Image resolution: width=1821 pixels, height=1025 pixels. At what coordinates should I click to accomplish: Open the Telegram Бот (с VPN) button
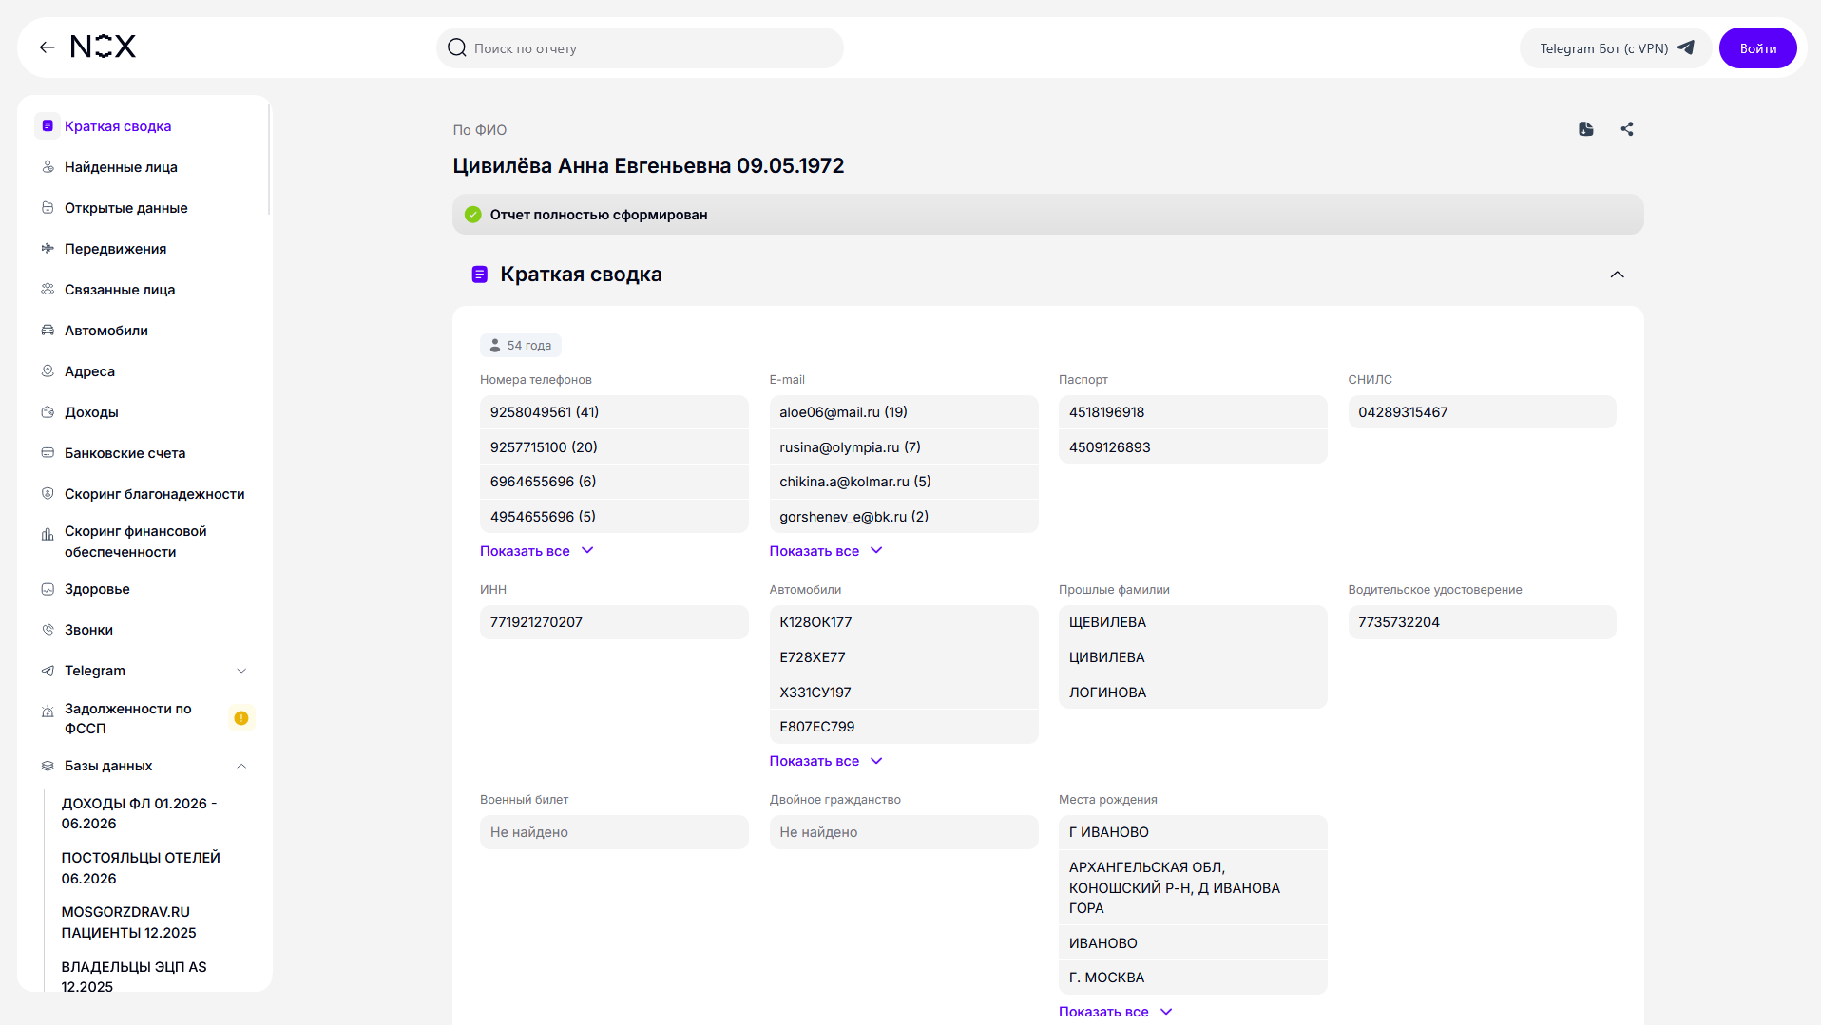click(1616, 47)
